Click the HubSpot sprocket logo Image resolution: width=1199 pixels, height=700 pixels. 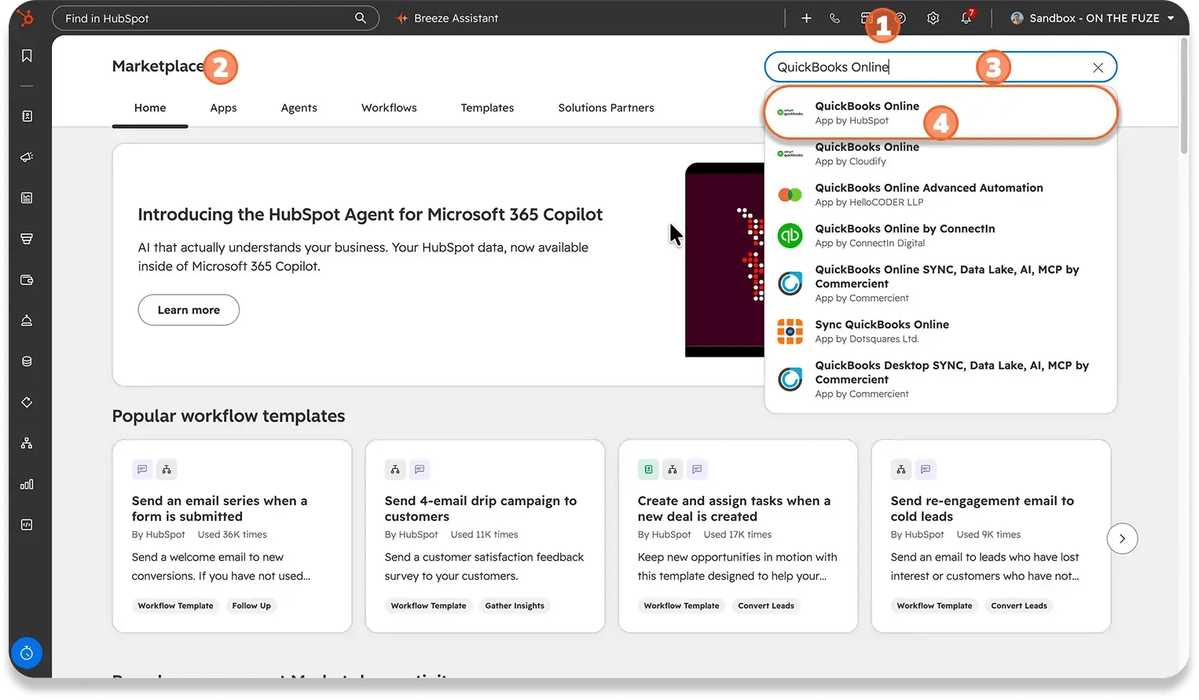(x=26, y=17)
